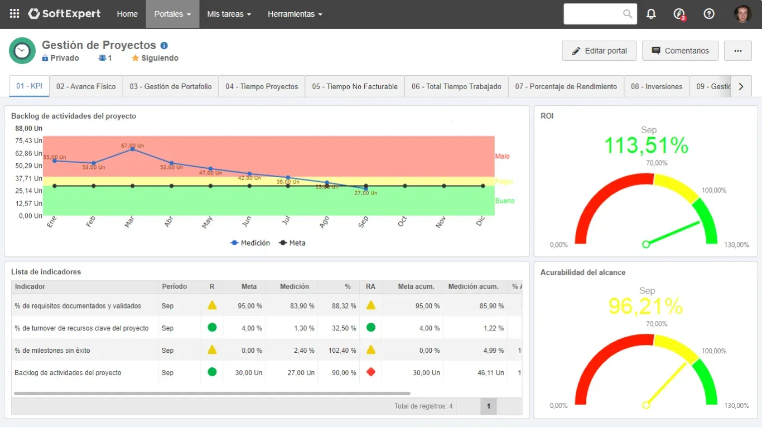Screen dimensions: 762x428
Task: Click the help question mark icon
Action: coord(709,14)
